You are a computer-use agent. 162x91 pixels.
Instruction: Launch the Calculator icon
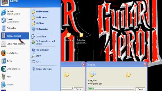[x=3, y=28]
